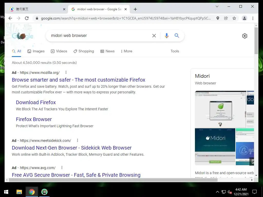The image size is (263, 197).
Task: Close the 腾讯首页 tab
Action: 64,9
